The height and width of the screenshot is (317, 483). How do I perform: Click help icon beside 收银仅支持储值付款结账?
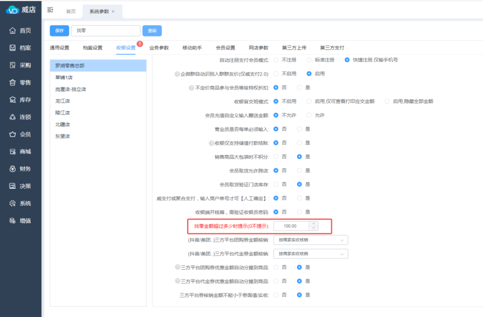(212, 143)
